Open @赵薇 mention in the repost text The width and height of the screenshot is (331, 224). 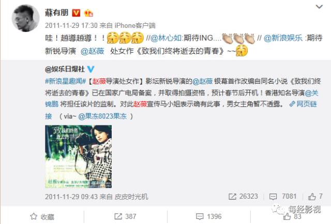(93, 51)
